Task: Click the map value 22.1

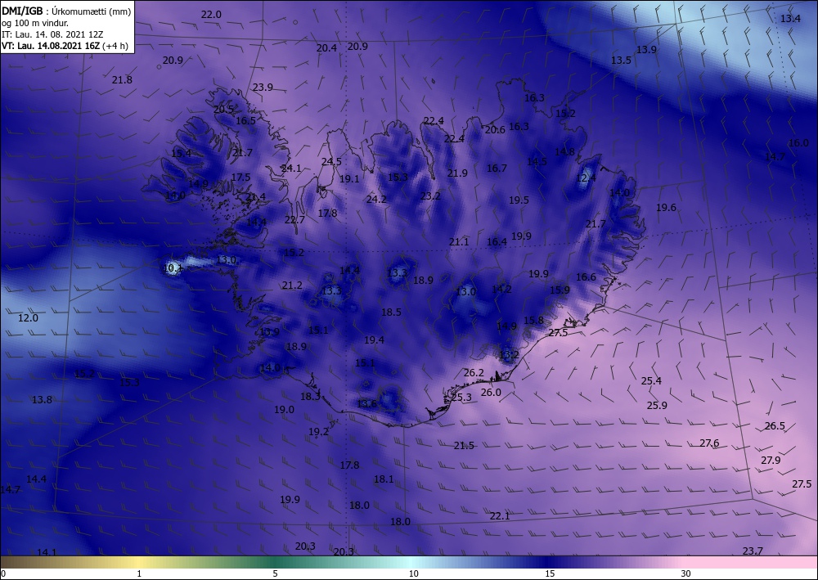Action: pos(500,516)
